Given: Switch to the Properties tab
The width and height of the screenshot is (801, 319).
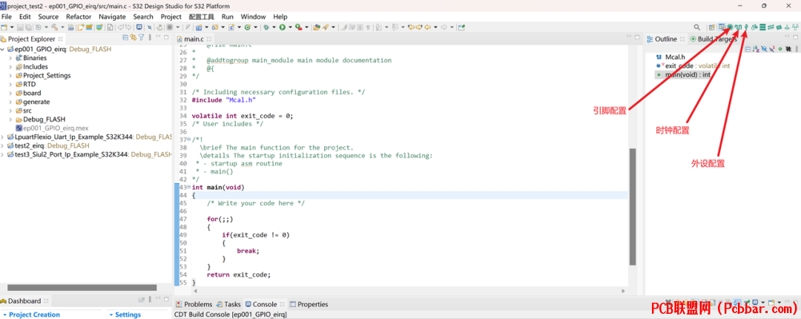Looking at the screenshot, I should (x=309, y=304).
